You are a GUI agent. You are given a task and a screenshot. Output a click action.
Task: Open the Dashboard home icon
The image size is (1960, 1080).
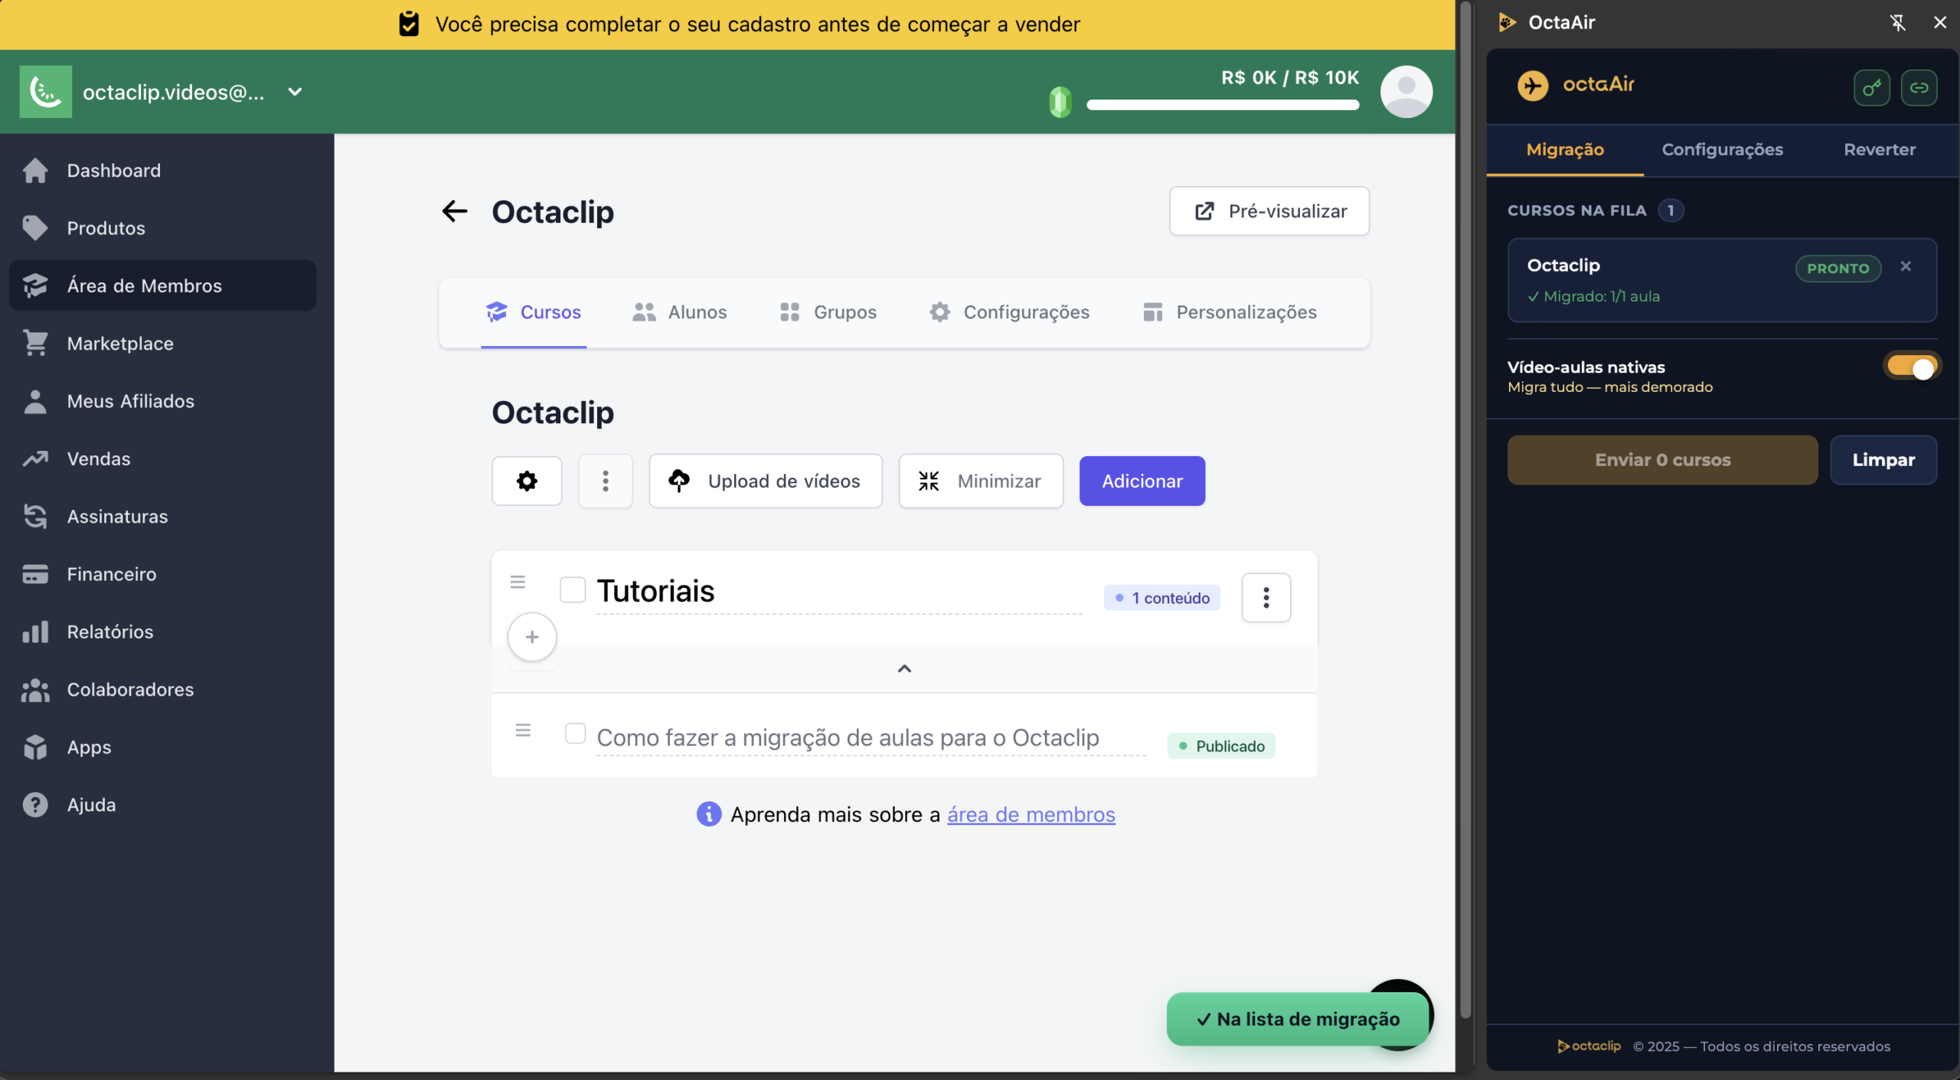coord(35,170)
